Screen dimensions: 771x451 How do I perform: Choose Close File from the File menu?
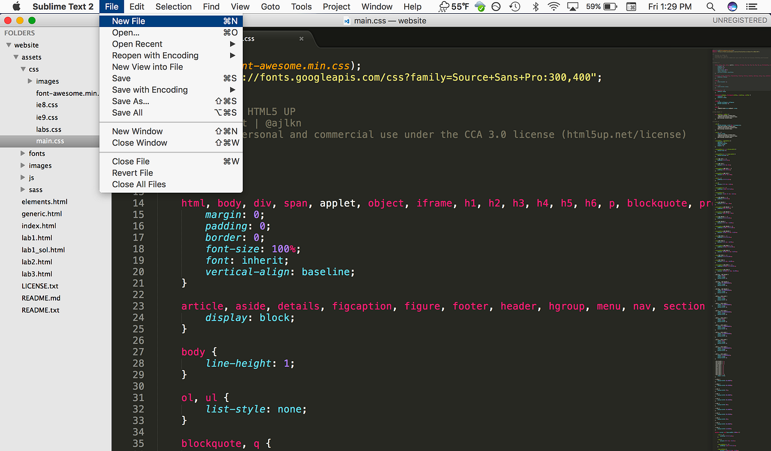point(171,161)
